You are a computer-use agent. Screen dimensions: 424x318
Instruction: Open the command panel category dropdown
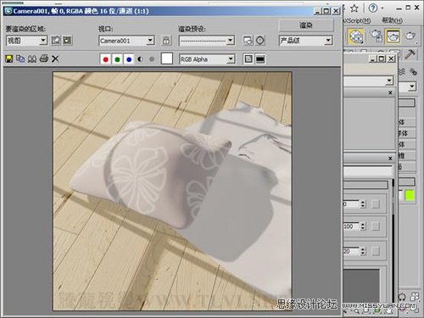[x=408, y=86]
